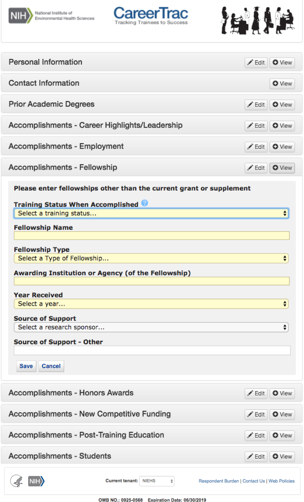The height and width of the screenshot is (502, 304).
Task: Open the Source of Support dropdown
Action: [x=151, y=327]
